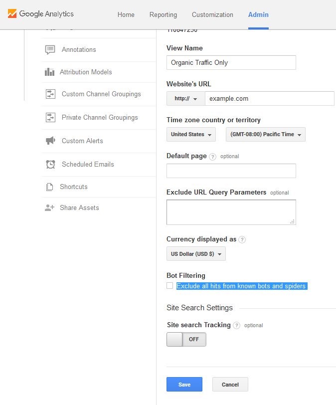Click the Attribution Models bar chart icon
The height and width of the screenshot is (405, 336).
click(x=49, y=72)
